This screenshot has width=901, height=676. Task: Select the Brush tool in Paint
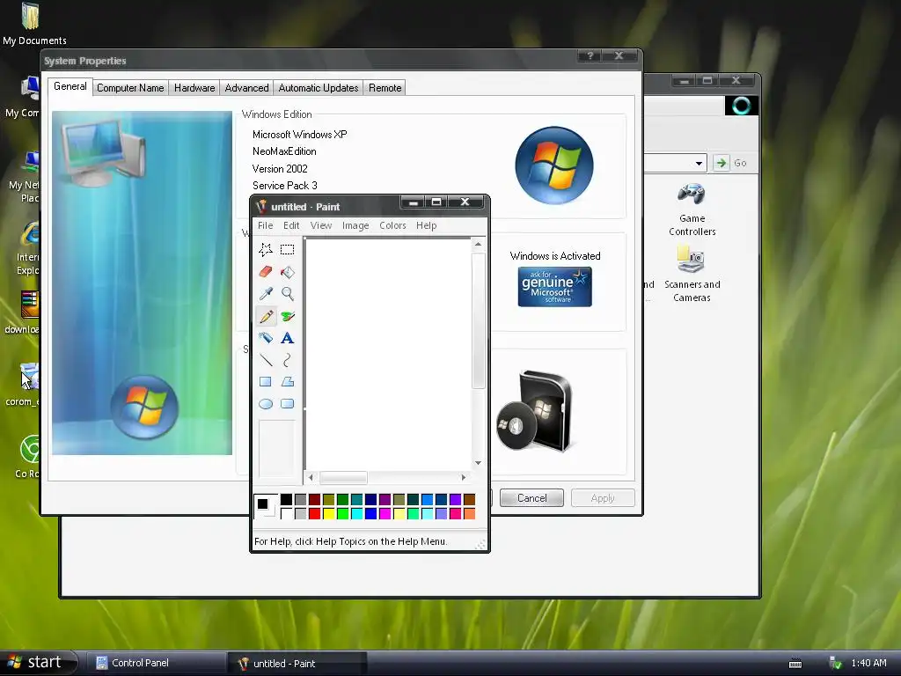click(x=288, y=316)
